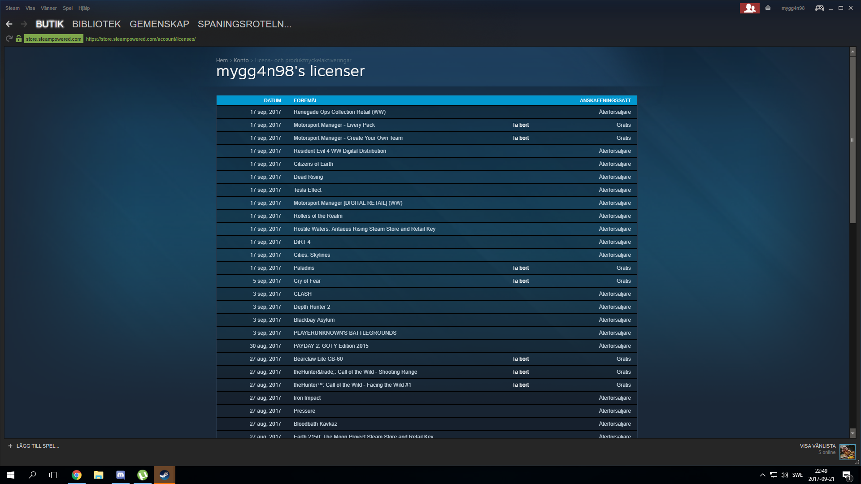
Task: Click the vertical scrollbar thumb
Action: (x=852, y=140)
